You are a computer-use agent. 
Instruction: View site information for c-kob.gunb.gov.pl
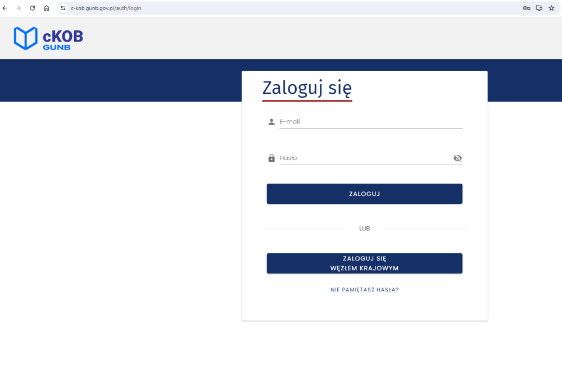click(64, 8)
